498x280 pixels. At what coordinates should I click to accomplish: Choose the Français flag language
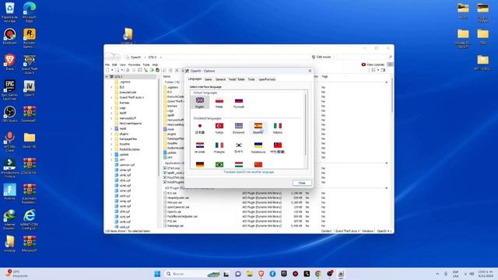(x=219, y=148)
